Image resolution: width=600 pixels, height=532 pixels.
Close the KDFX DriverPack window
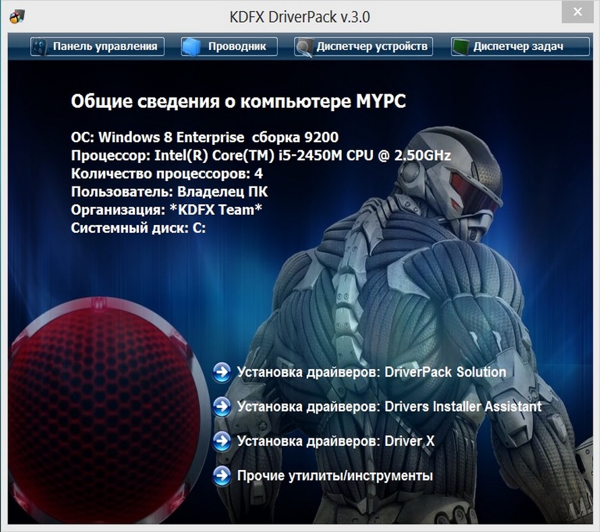(x=578, y=12)
